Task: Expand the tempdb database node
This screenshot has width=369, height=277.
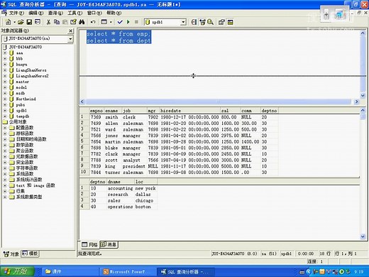Action: coord(5,116)
